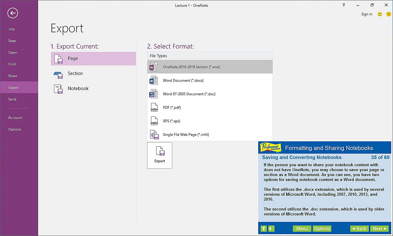Screen dimensions: 393x236
Task: Open the Send backstage tab
Action: point(19,99)
